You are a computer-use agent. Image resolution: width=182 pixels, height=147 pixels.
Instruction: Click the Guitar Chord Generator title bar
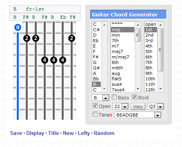(128, 14)
